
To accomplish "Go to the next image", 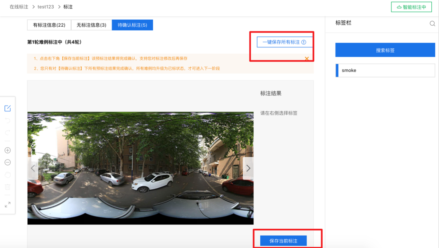I will pyautogui.click(x=248, y=168).
